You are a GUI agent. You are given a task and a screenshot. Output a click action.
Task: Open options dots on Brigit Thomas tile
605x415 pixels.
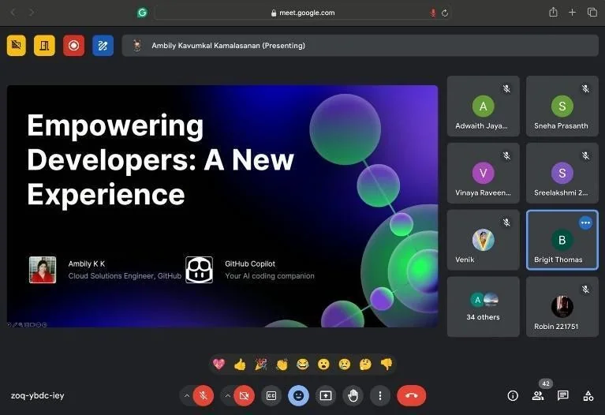(585, 222)
